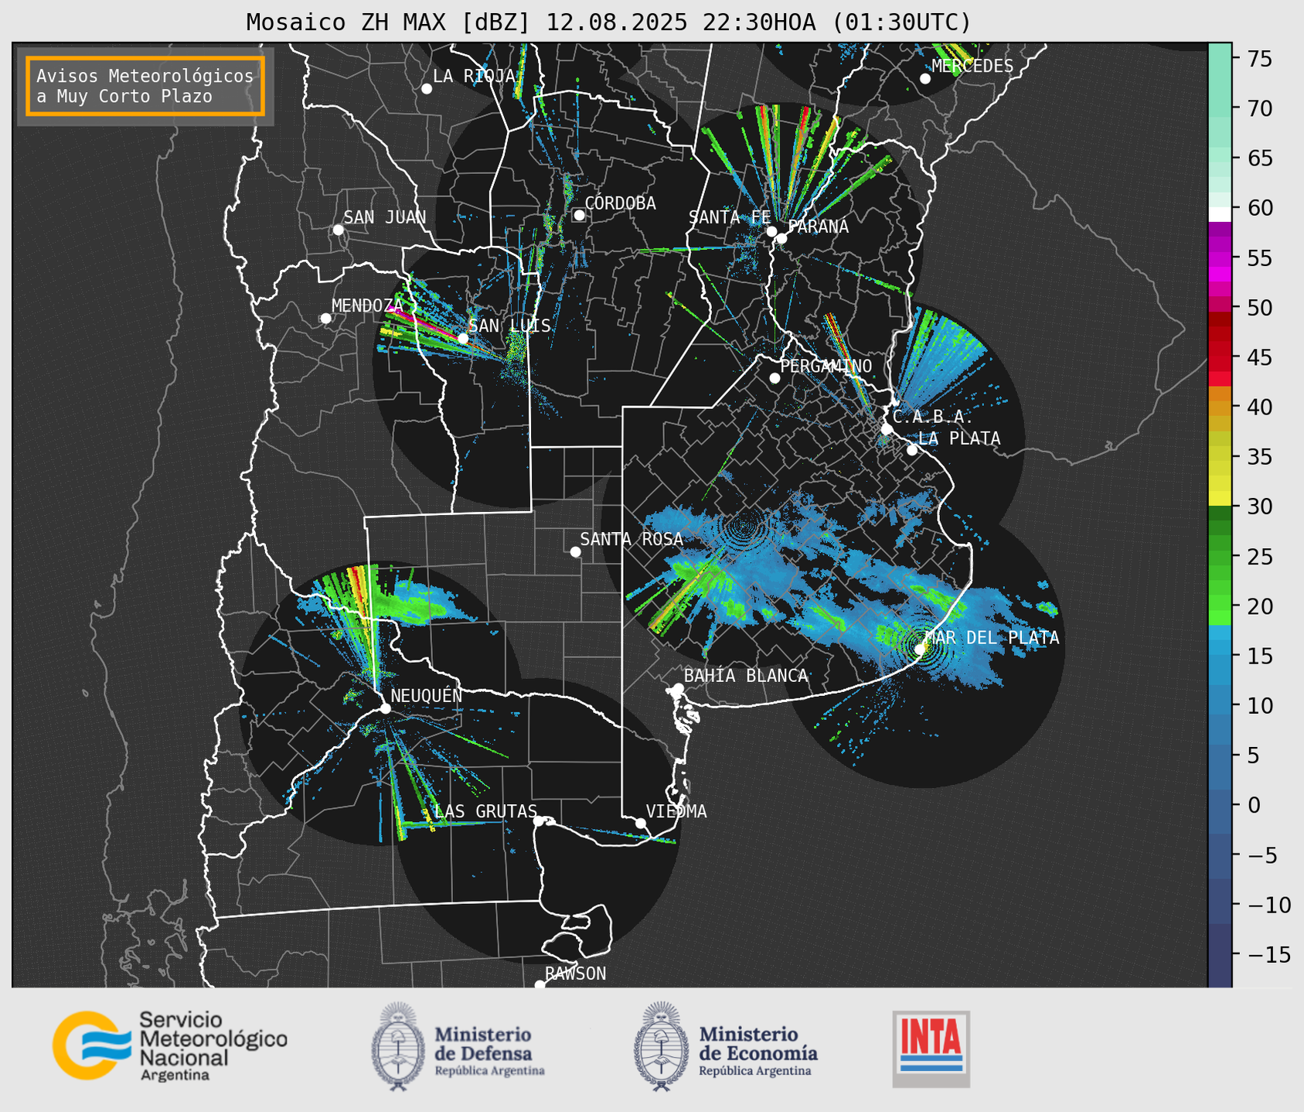Click the Santa Rosa city marker dot
1304x1112 pixels.
pyautogui.click(x=575, y=551)
